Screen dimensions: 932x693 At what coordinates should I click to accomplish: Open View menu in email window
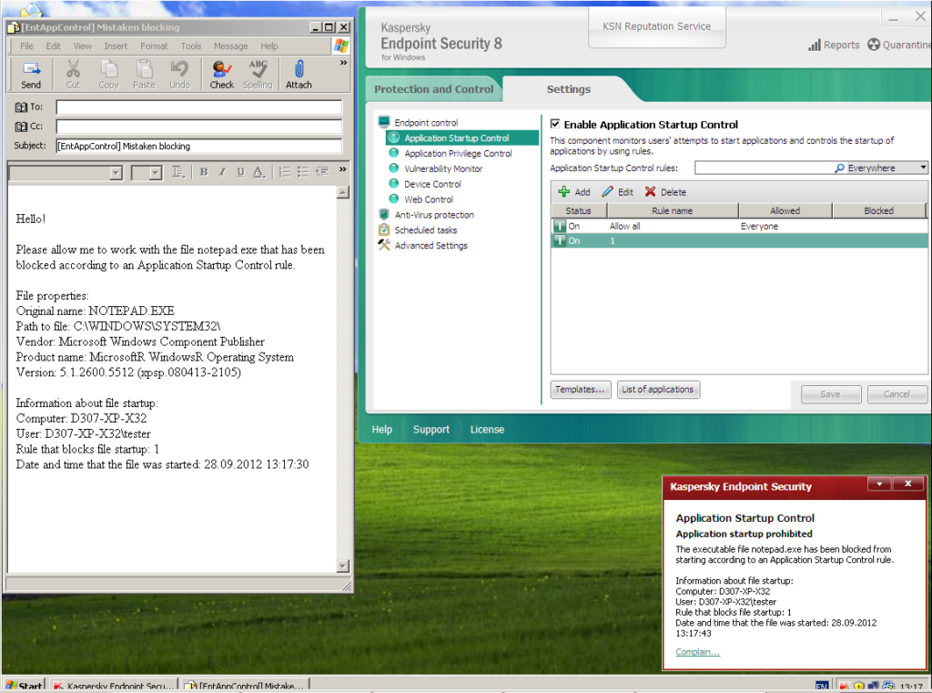click(x=83, y=46)
